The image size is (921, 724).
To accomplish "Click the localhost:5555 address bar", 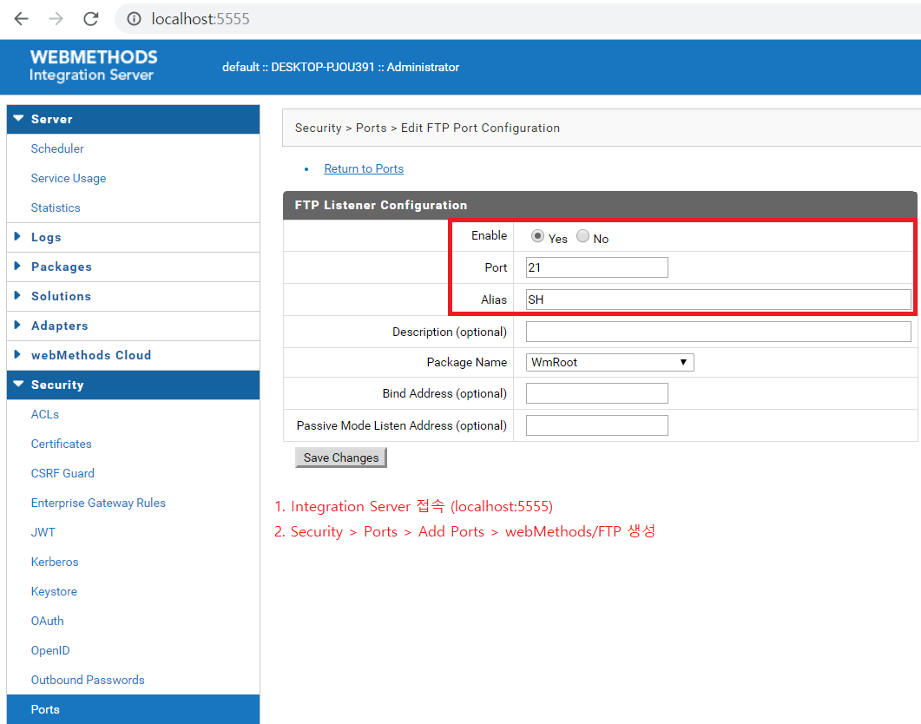I will coord(516,19).
